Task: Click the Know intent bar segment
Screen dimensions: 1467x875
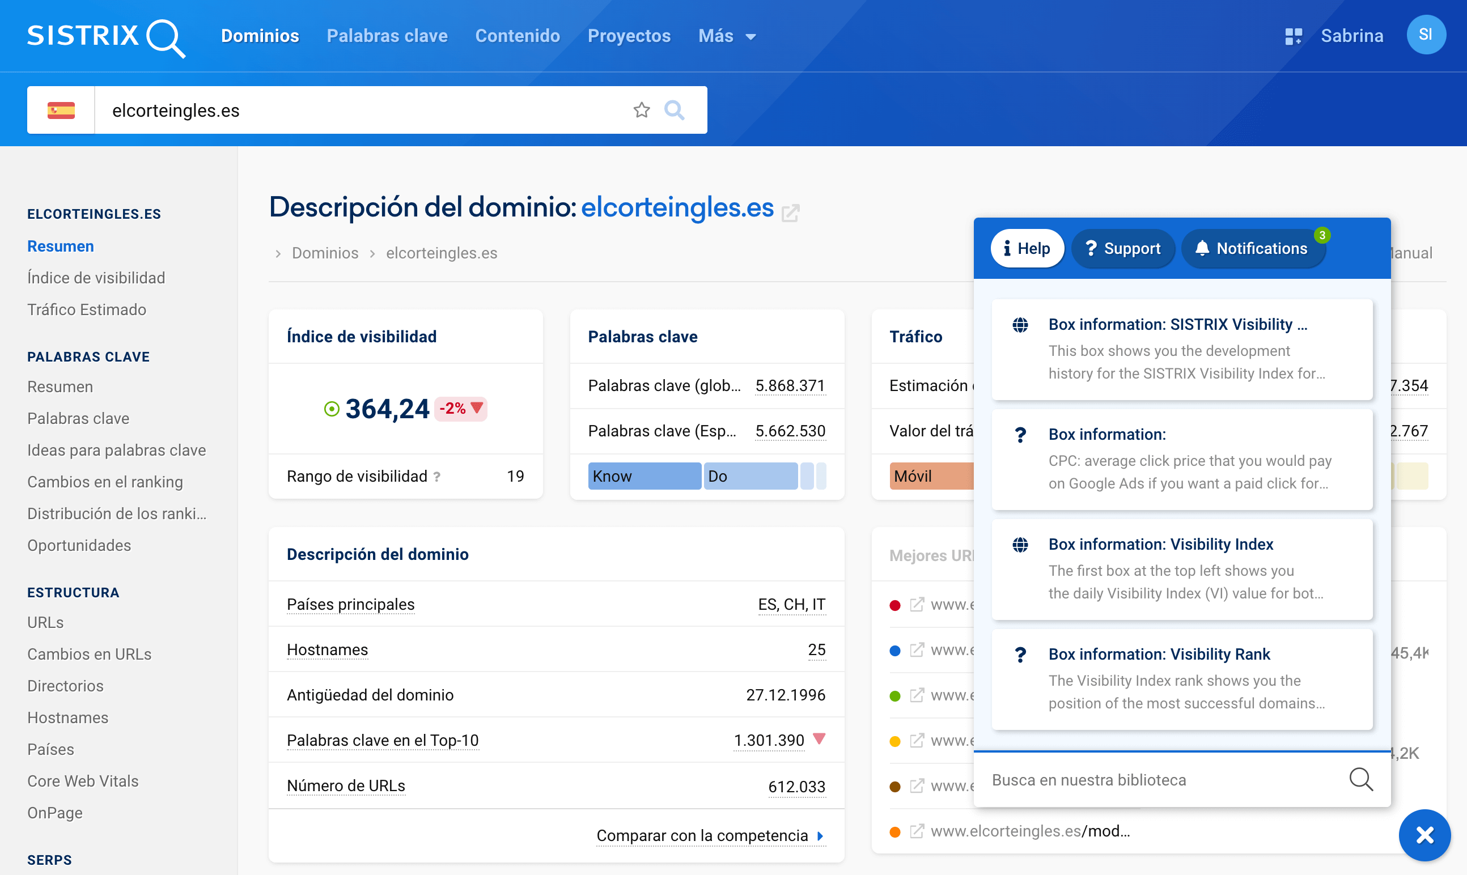Action: click(645, 477)
